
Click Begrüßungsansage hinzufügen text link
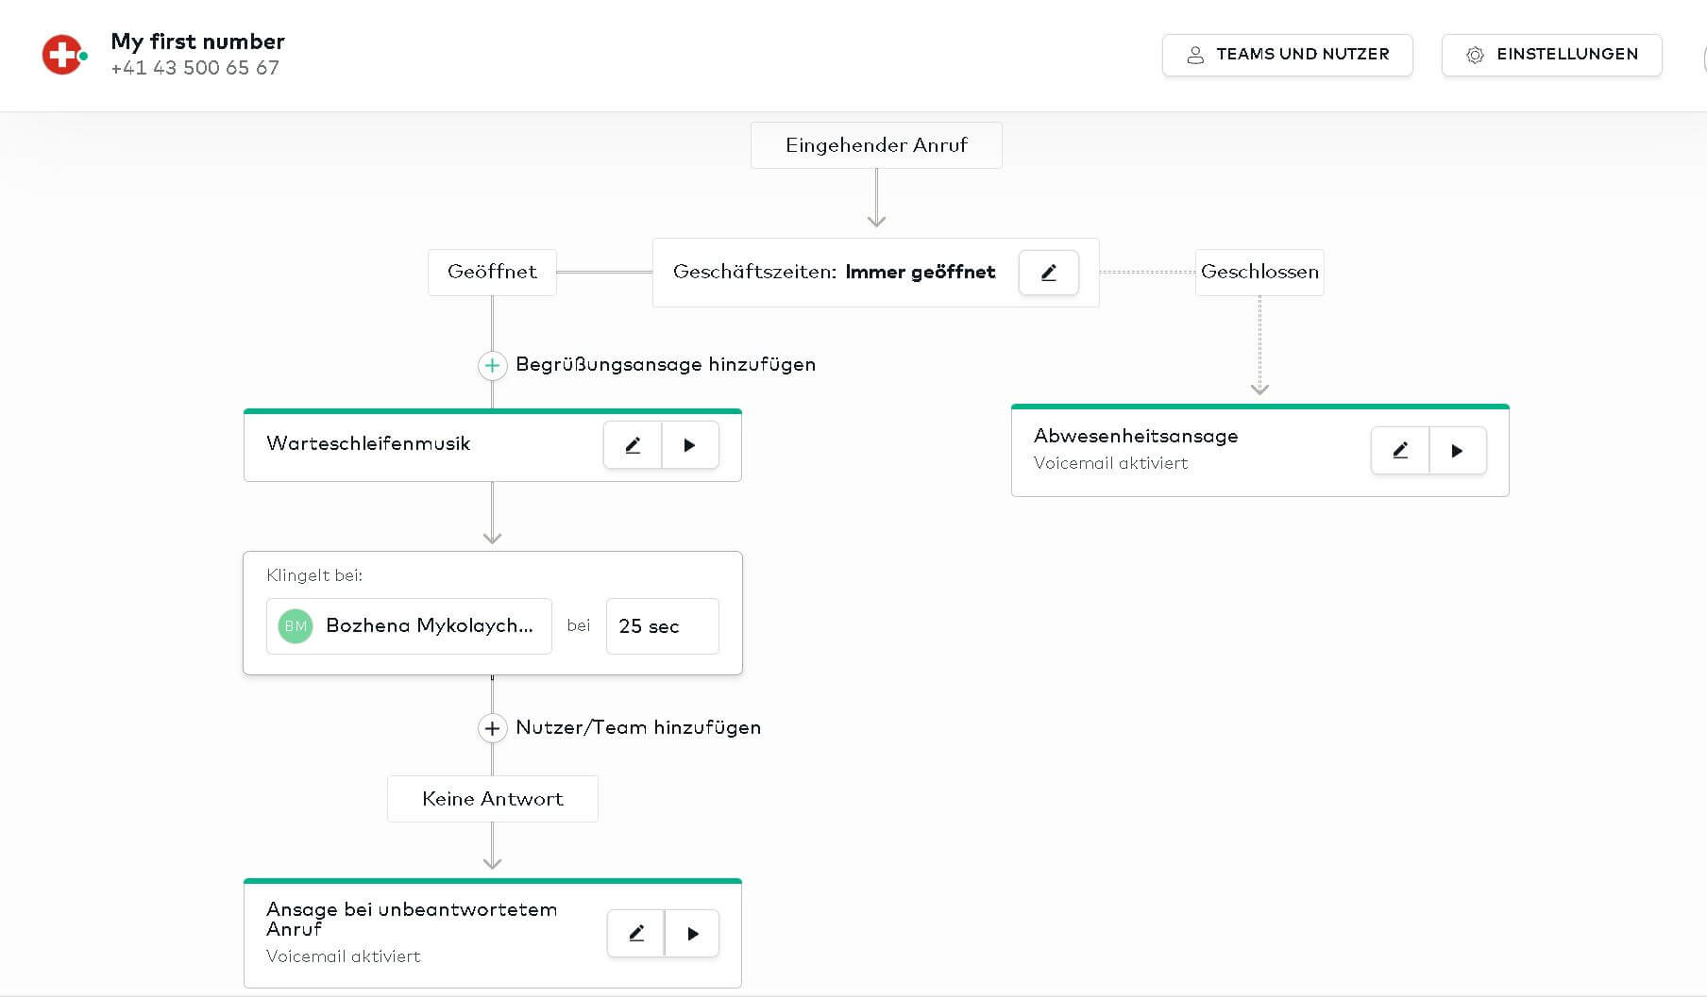[666, 365]
